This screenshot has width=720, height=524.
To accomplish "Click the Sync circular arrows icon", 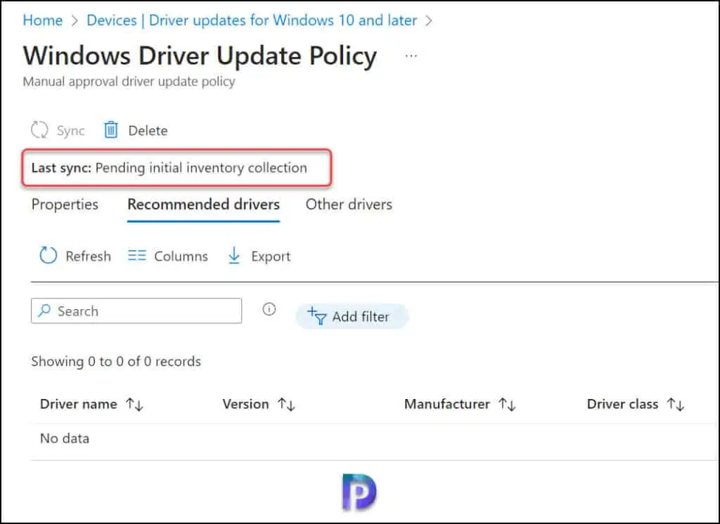I will 39,130.
